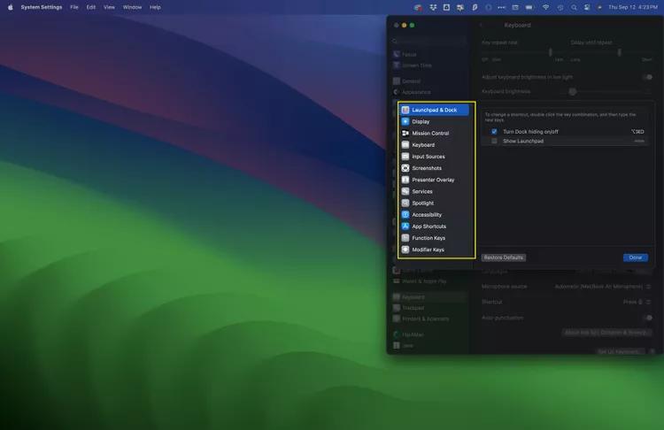Toggle Adjust keyboard brightness in low light

point(648,77)
